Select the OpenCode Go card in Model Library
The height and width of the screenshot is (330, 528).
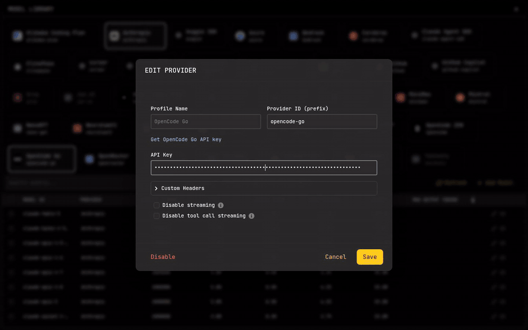[x=42, y=159]
